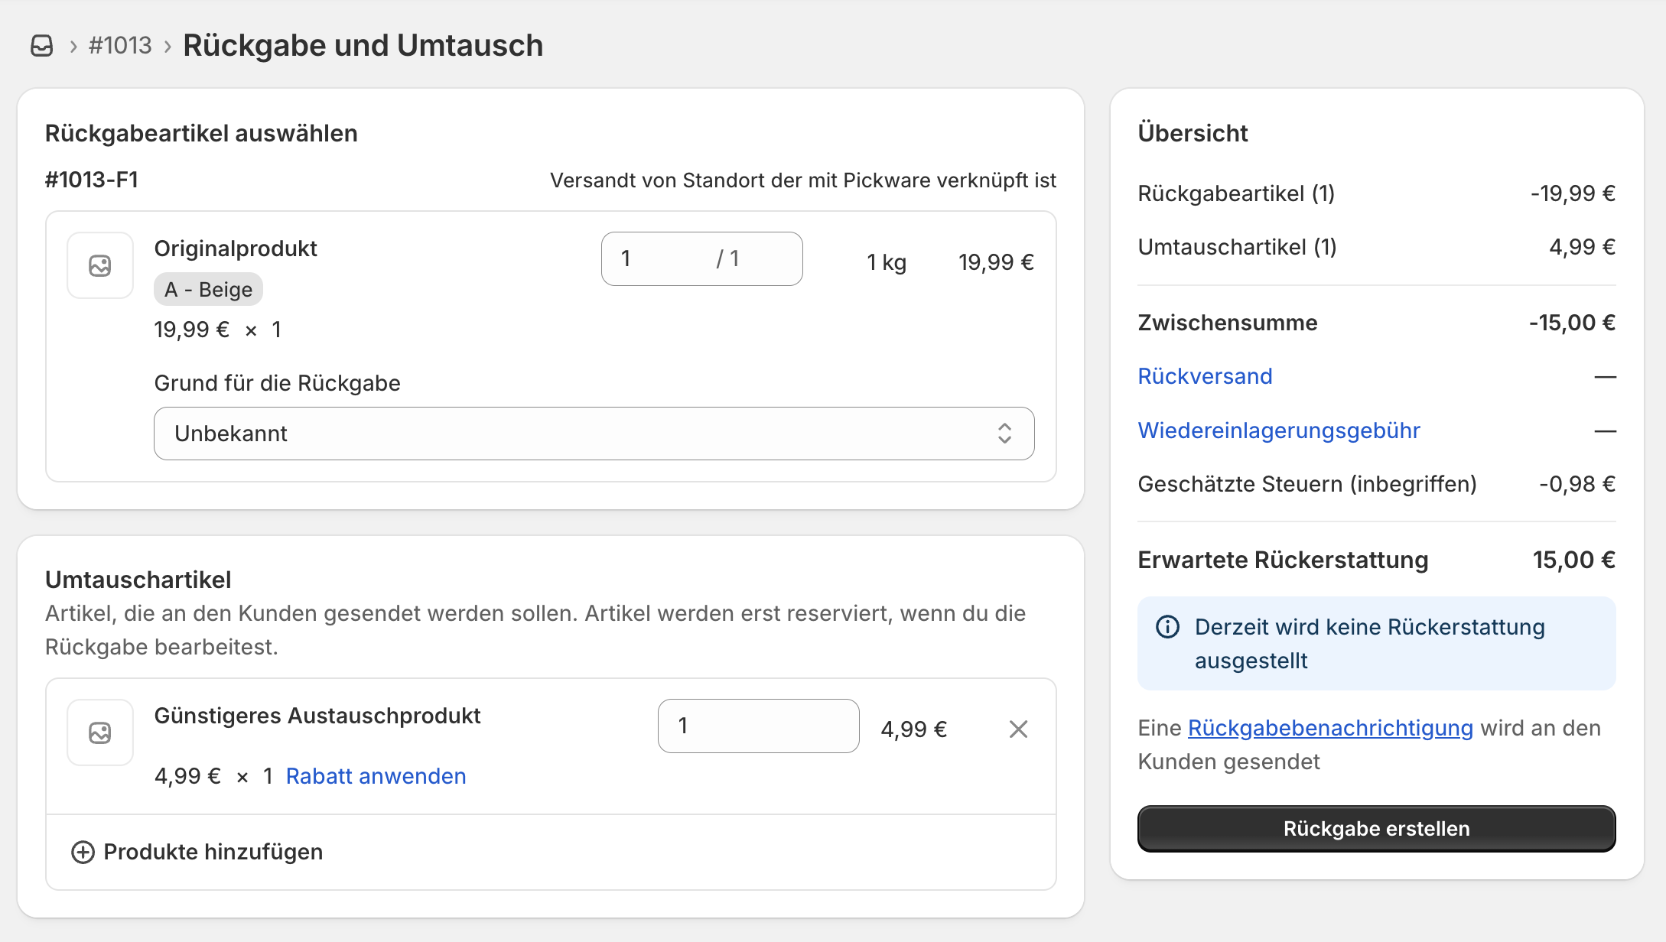Click Rabatt anwenden link

(376, 776)
